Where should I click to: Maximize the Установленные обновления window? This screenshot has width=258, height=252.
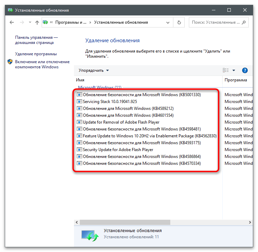pyautogui.click(x=229, y=10)
